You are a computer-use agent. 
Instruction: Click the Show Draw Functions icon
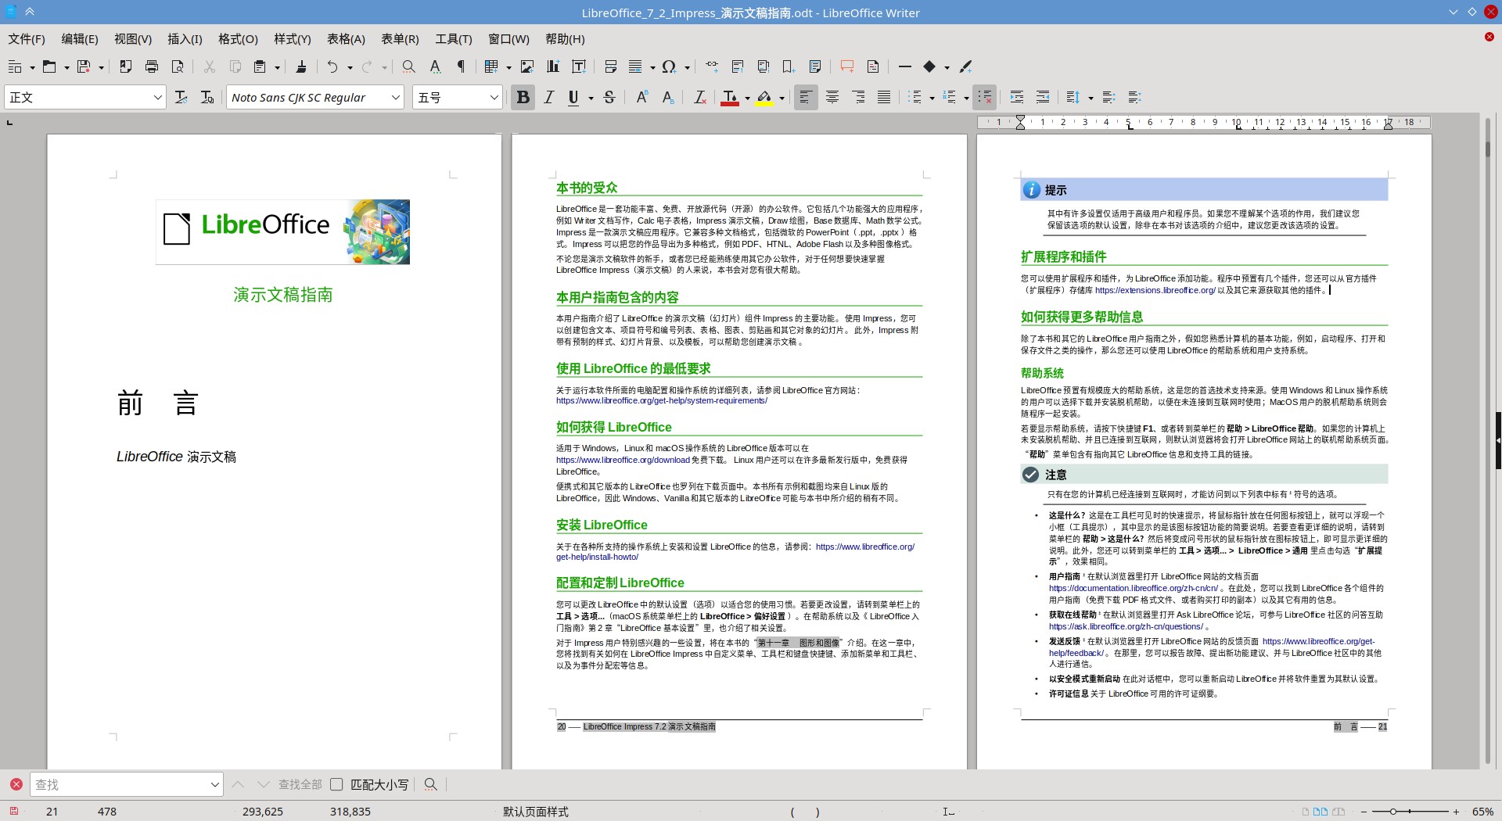(966, 66)
